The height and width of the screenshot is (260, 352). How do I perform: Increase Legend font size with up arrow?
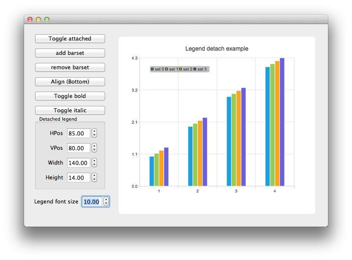click(106, 199)
